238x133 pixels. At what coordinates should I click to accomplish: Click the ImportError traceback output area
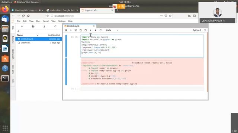pos(142,72)
